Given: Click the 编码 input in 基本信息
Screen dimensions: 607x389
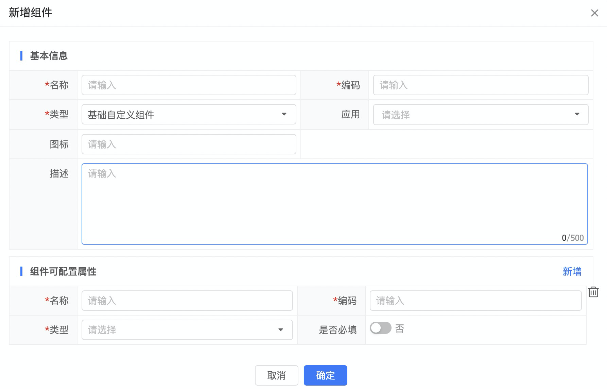Looking at the screenshot, I should point(480,85).
